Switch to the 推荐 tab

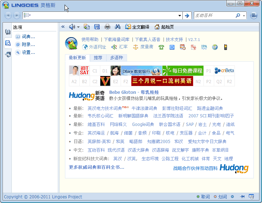click(98, 58)
